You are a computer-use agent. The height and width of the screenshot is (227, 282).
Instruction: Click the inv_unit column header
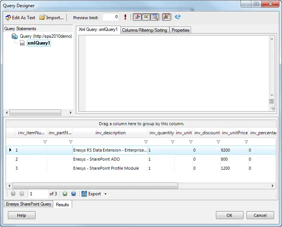pos(183,133)
